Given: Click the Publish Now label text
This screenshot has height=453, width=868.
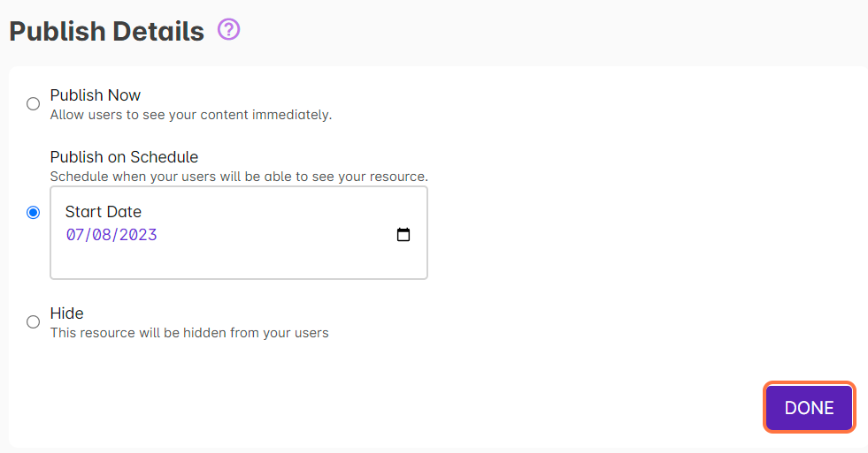Looking at the screenshot, I should pos(96,94).
